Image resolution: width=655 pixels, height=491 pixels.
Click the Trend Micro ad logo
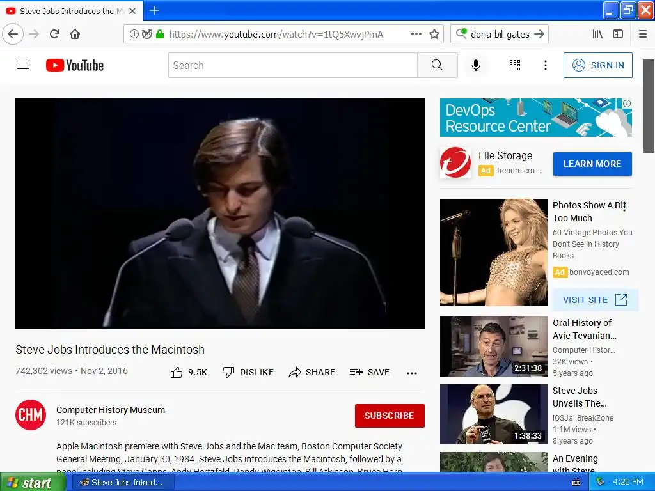coord(455,162)
